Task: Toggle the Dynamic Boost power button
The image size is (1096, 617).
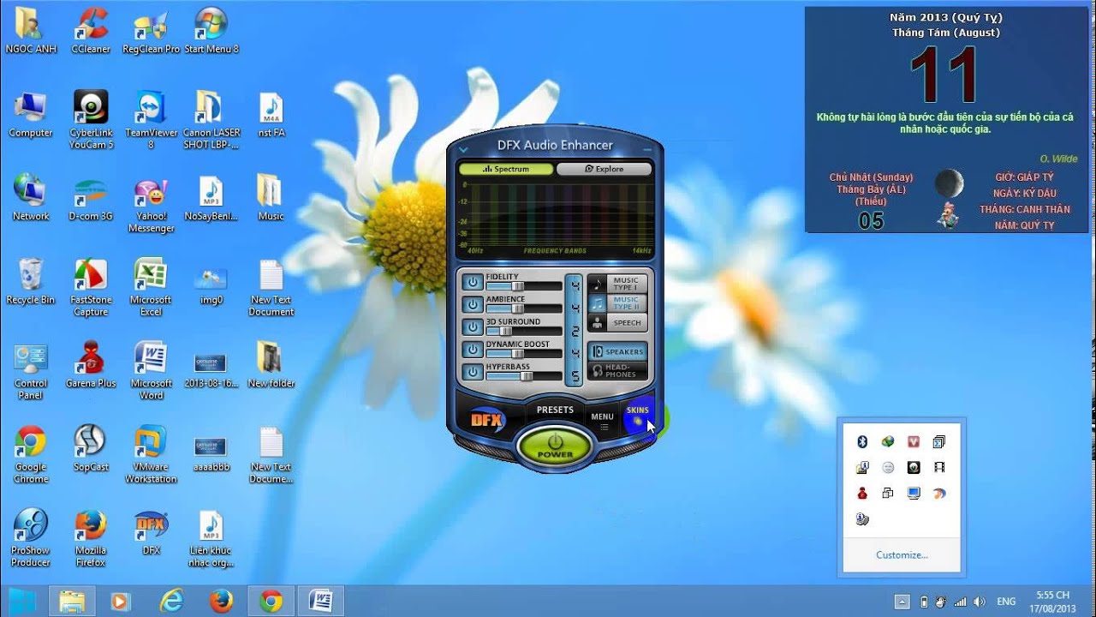Action: 473,349
